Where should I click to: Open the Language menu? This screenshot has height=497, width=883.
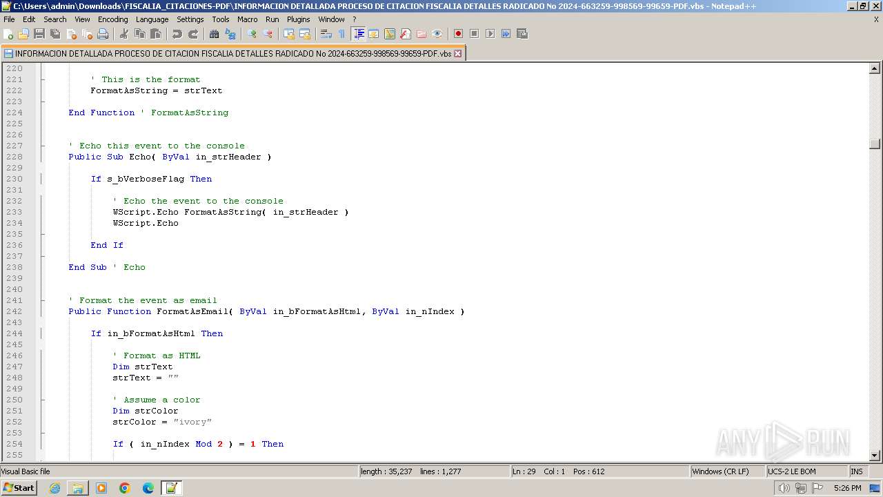[x=152, y=19]
